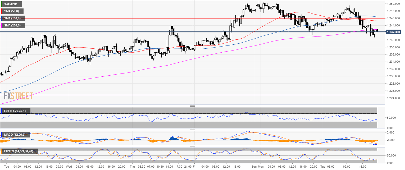Click the current price tag 1,242.300
Image resolution: width=405 pixels, height=170 pixels.
tap(393, 32)
